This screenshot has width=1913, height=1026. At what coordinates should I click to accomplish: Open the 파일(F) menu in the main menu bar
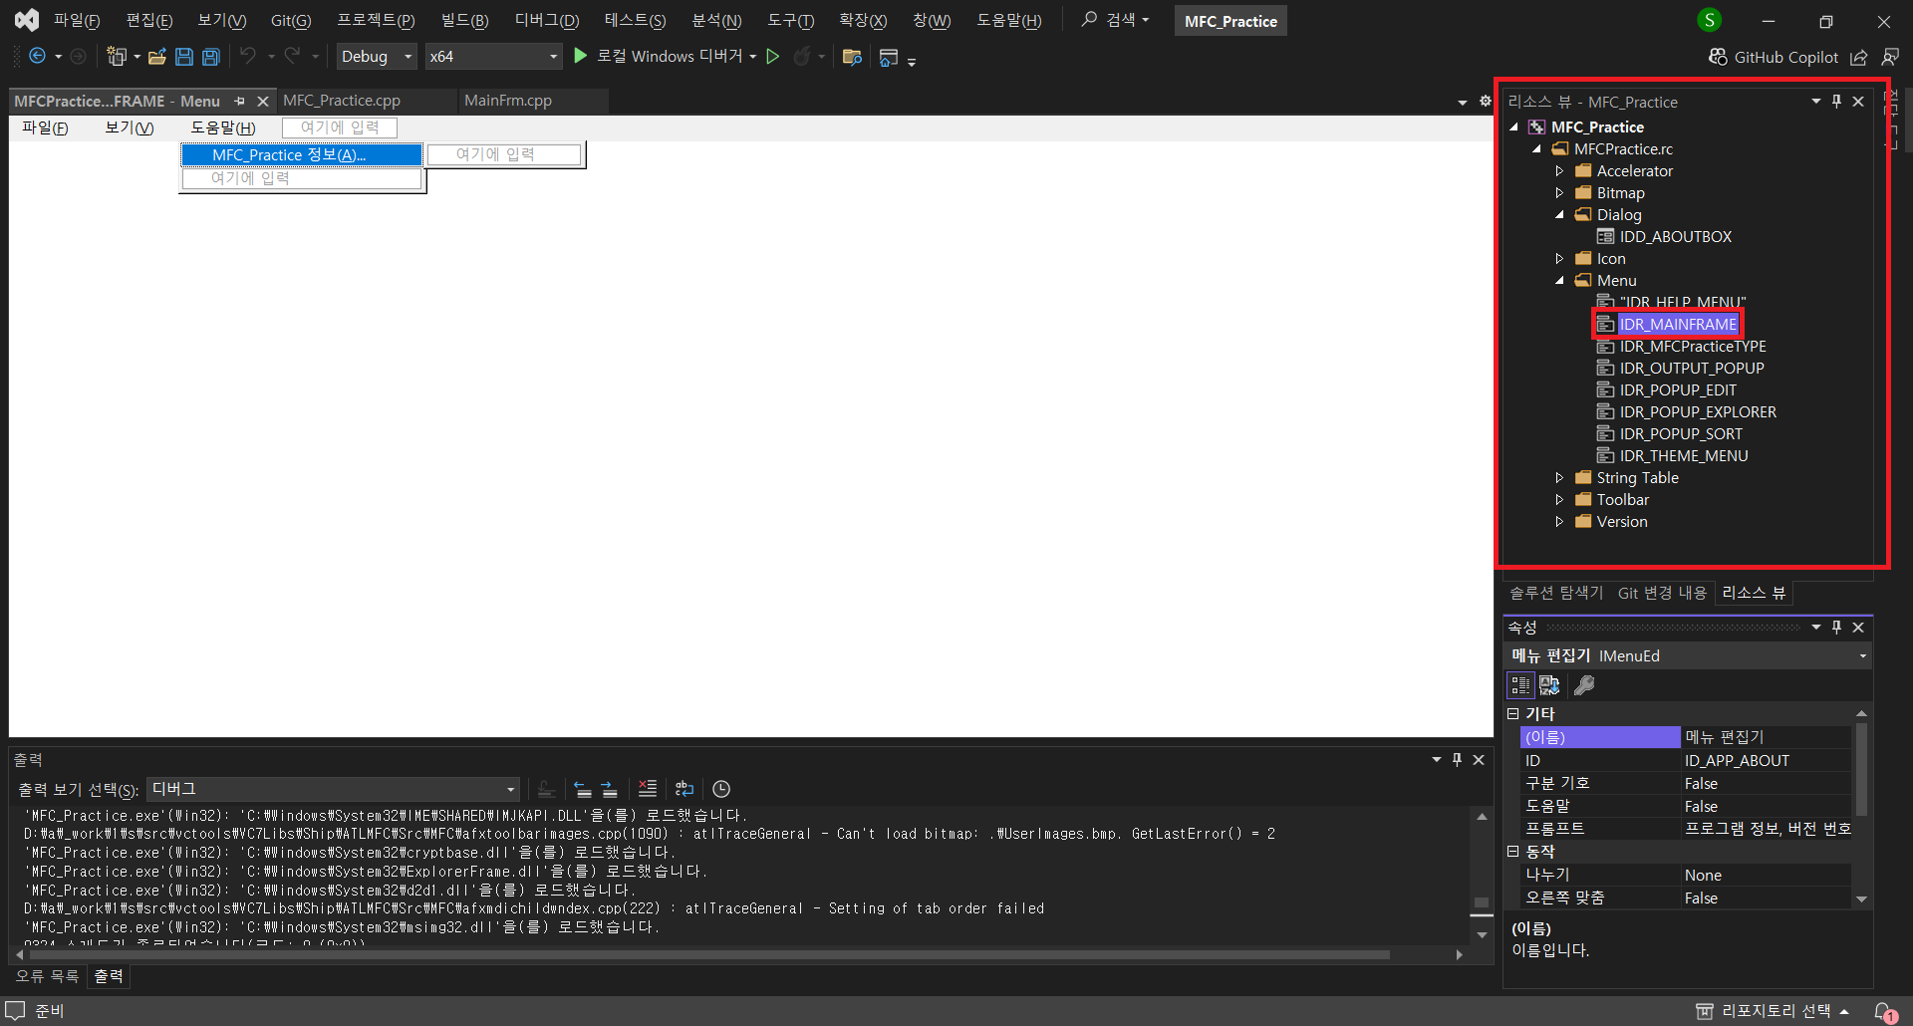tap(77, 21)
